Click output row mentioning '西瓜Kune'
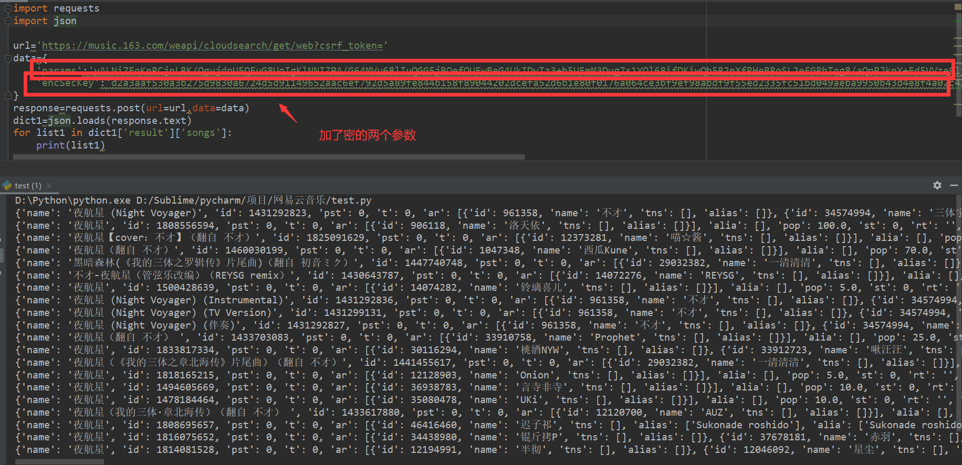Image resolution: width=962 pixels, height=465 pixels. [488, 250]
